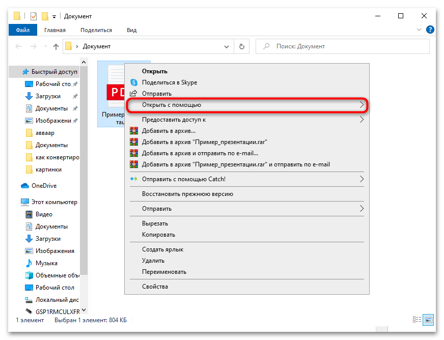Open the Файл ribbon tab
This screenshot has width=444, height=340.
point(22,30)
